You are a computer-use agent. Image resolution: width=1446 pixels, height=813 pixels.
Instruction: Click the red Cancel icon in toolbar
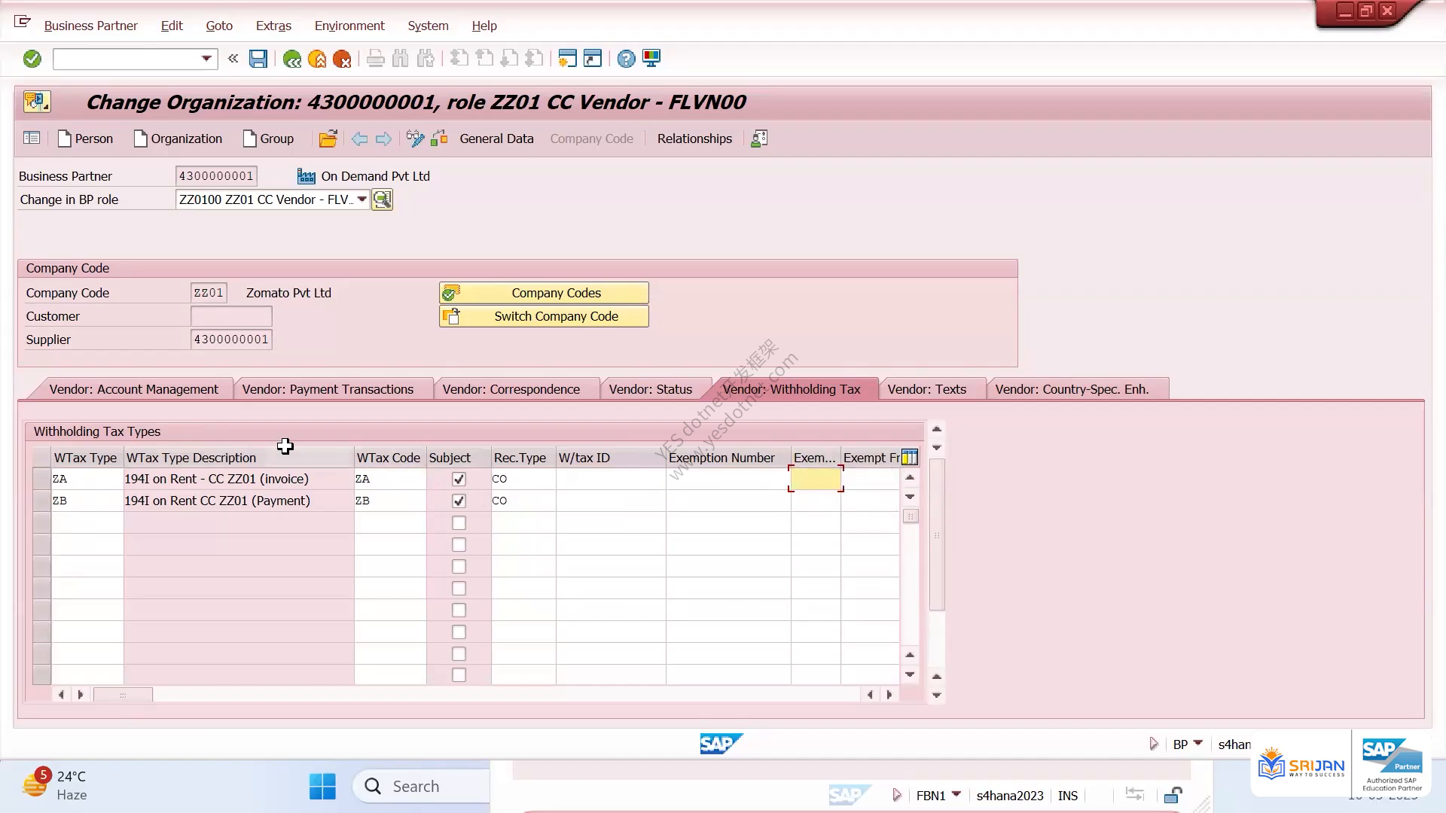342,59
